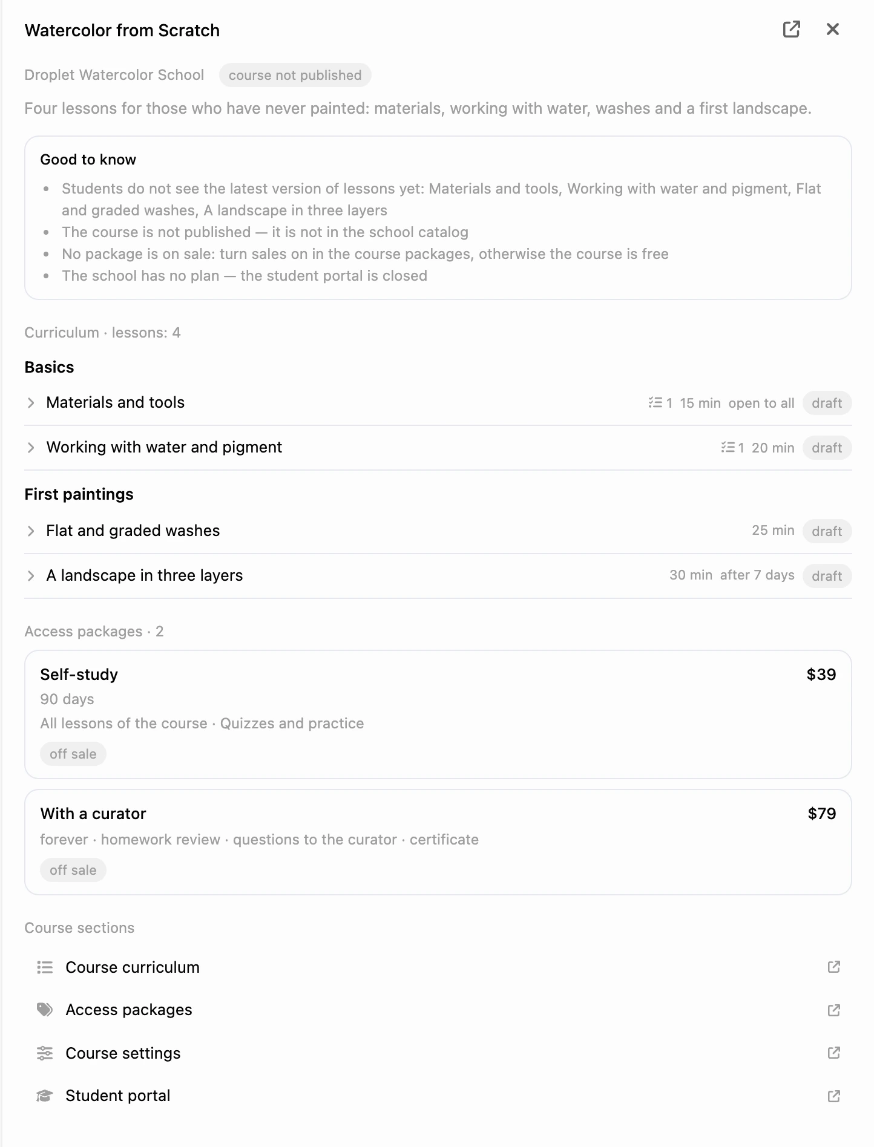This screenshot has width=874, height=1147.
Task: Open the Course settings section link
Action: (x=438, y=1053)
